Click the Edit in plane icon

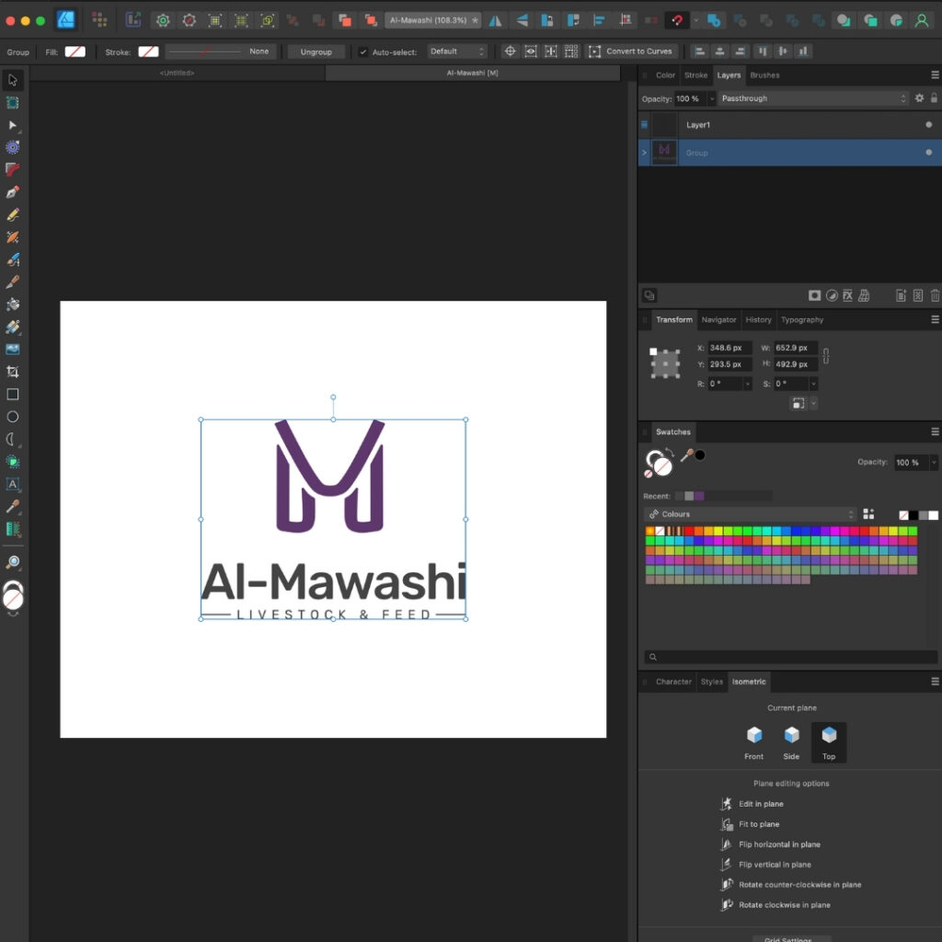pyautogui.click(x=726, y=804)
